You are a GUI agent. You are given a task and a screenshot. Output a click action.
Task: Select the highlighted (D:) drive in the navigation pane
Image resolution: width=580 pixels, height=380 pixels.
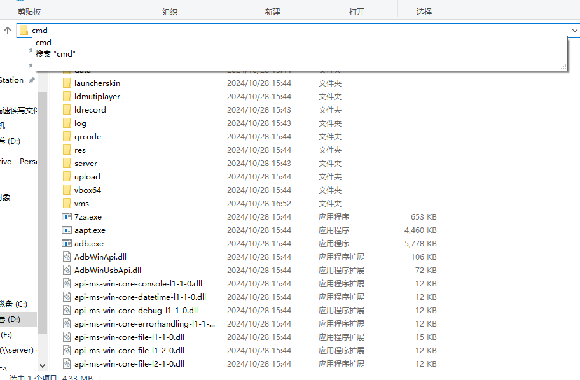click(11, 319)
